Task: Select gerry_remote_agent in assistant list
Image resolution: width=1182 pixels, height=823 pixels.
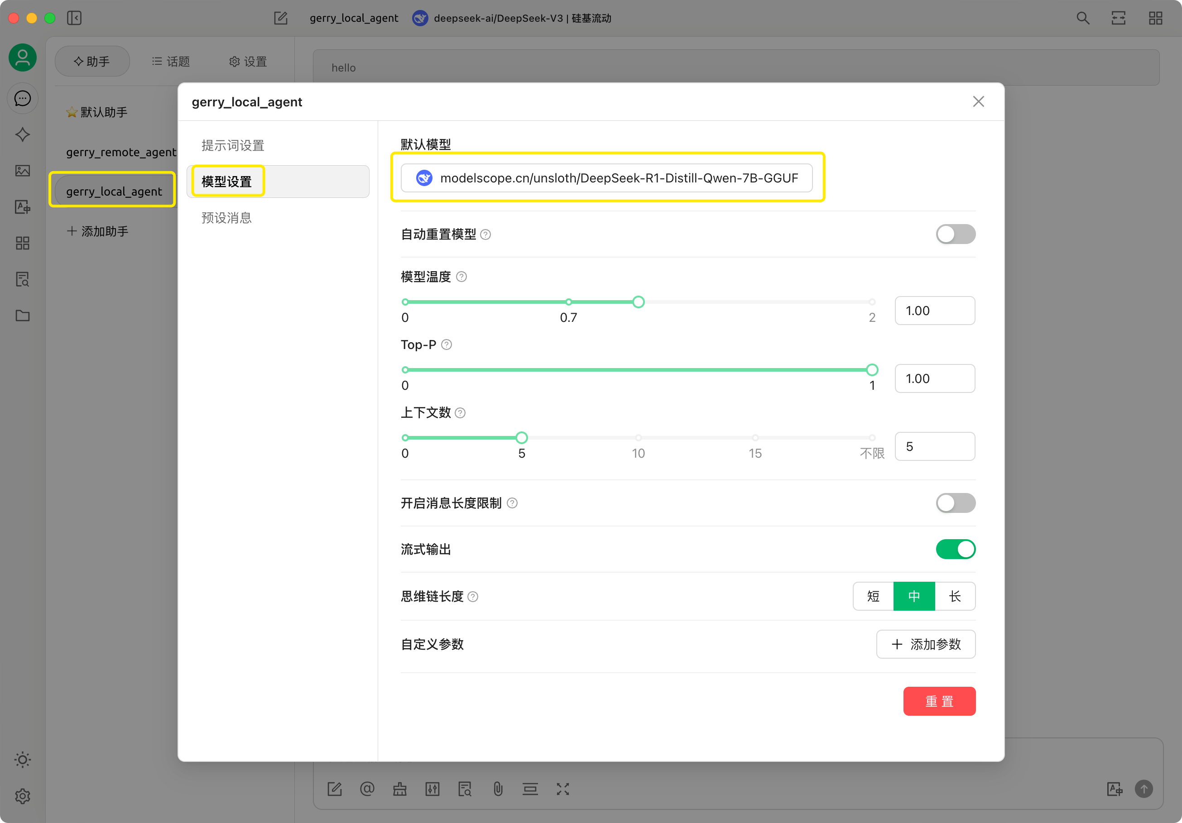Action: click(x=121, y=152)
